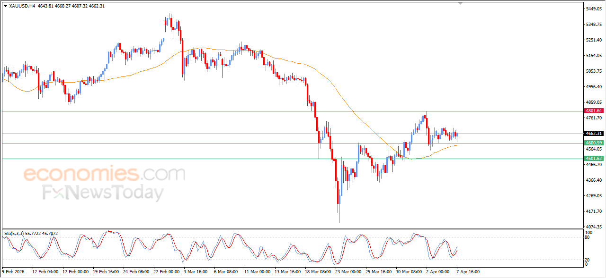Image resolution: width=606 pixels, height=278 pixels.
Task: Click the Sto(5,3,3) indicator label
Action: pos(14,234)
